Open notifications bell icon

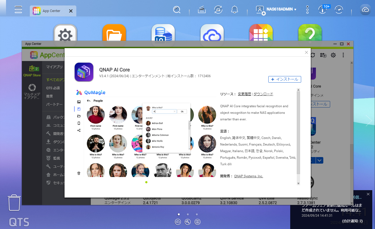pyautogui.click(x=234, y=10)
